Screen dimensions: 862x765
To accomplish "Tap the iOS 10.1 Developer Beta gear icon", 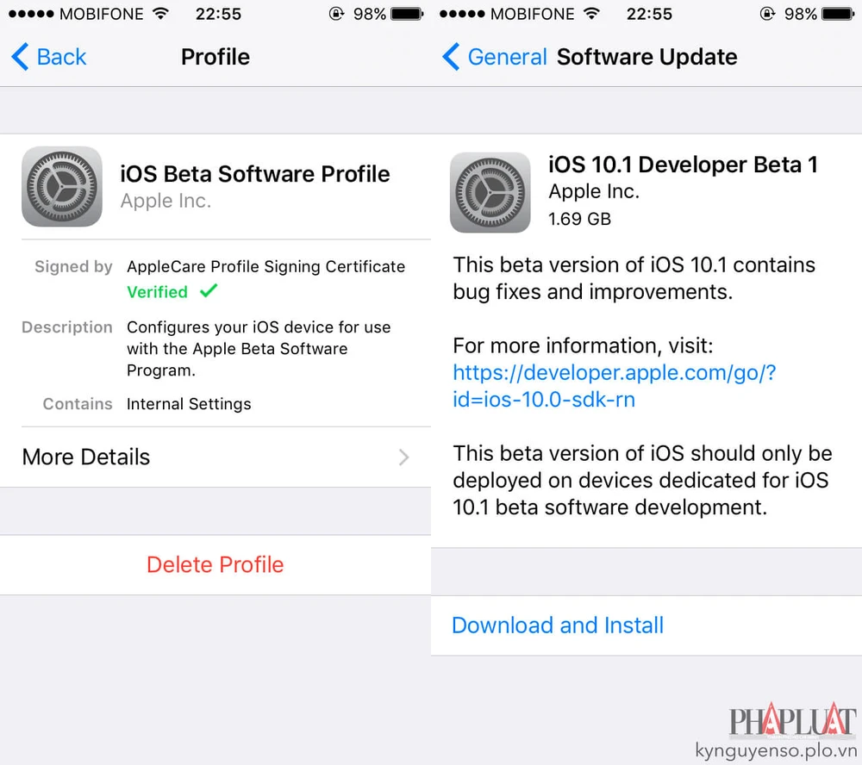I will [x=490, y=191].
